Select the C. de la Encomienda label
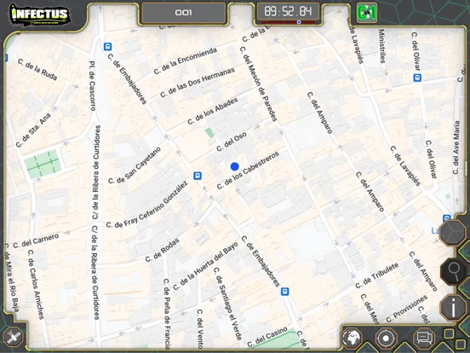This screenshot has width=470, height=353. point(186,61)
